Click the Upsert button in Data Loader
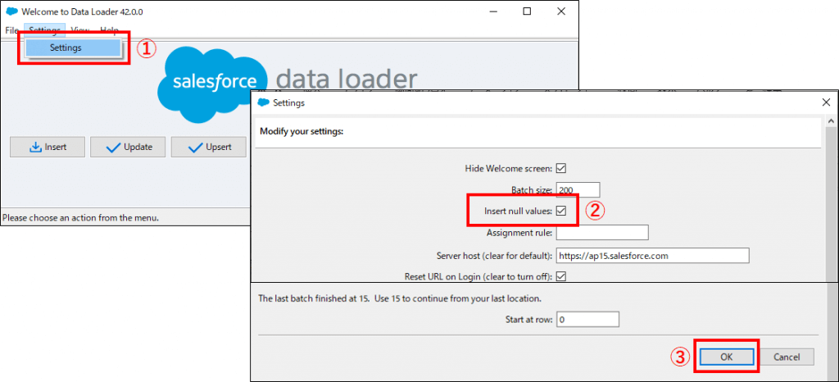This screenshot has height=382, width=839. [x=209, y=147]
